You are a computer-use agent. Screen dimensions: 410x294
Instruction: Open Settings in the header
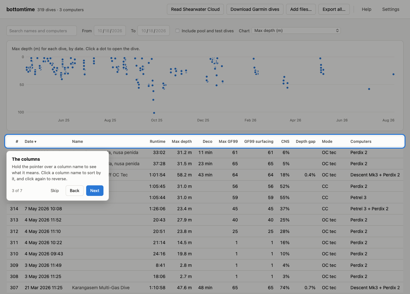pos(391,9)
